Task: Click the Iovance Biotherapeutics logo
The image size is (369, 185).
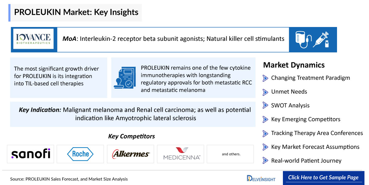Action: click(x=34, y=39)
